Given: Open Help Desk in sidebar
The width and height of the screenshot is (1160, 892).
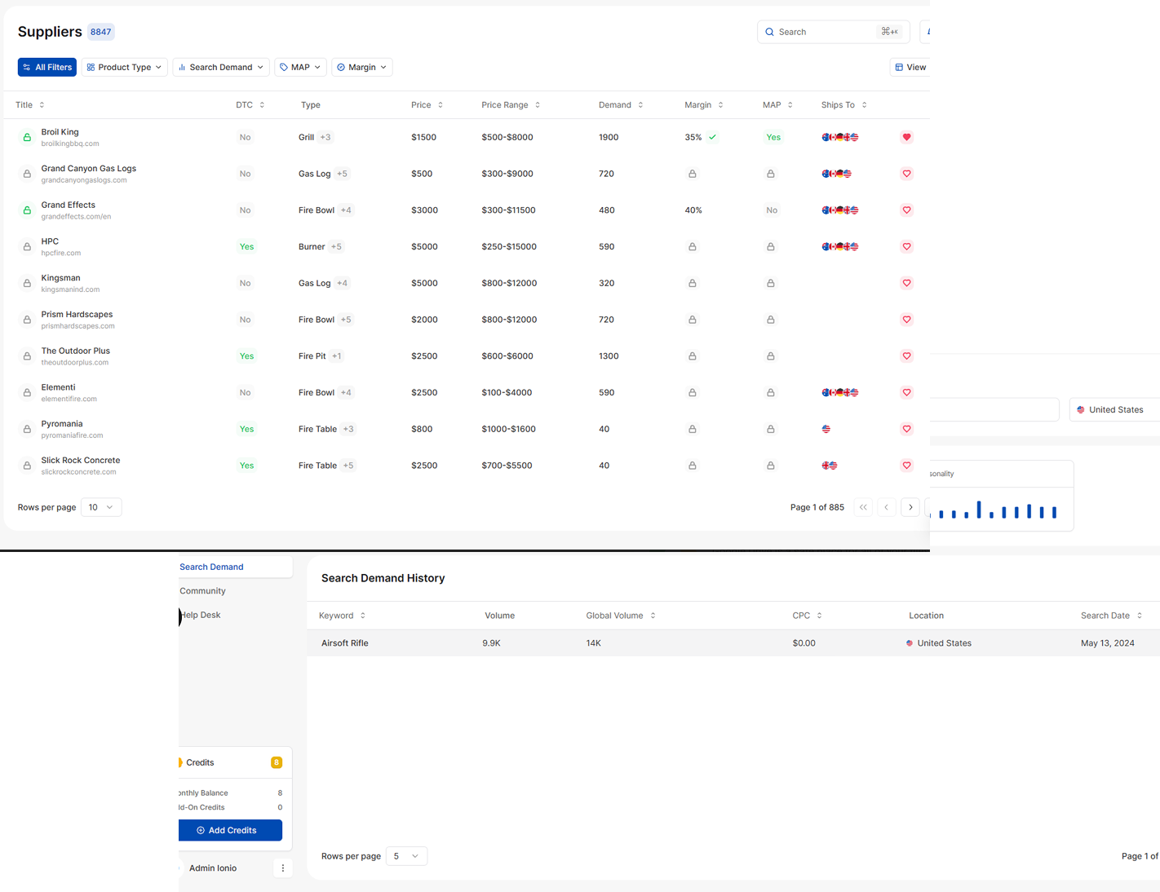Looking at the screenshot, I should point(200,615).
